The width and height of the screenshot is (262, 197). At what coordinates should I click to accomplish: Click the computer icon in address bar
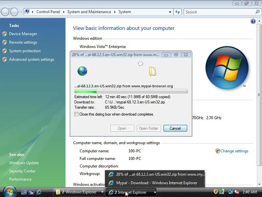[x=27, y=12]
